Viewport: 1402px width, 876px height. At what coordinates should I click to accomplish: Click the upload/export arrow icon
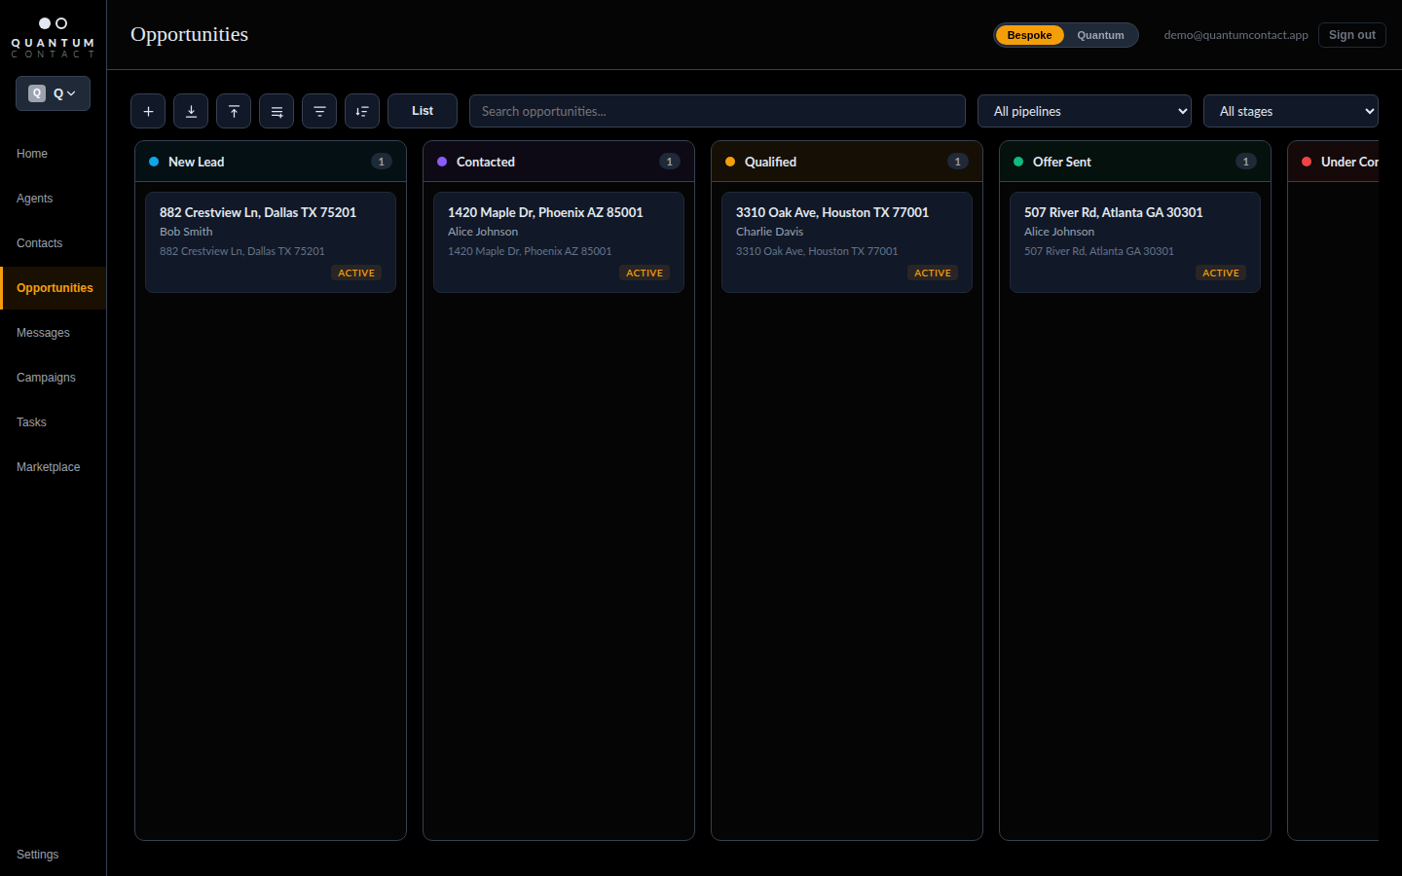[234, 111]
